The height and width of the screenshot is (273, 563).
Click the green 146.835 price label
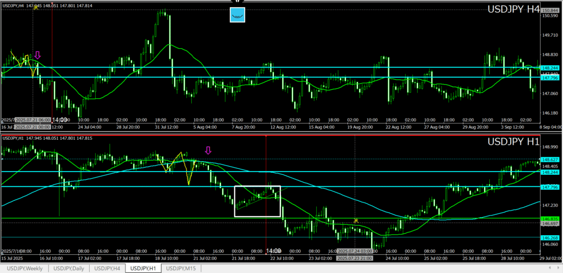pyautogui.click(x=551, y=219)
